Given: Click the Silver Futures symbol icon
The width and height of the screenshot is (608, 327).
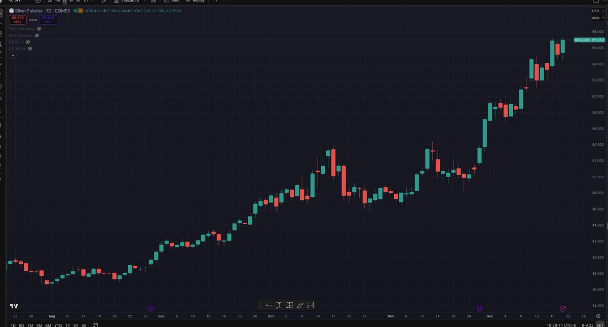Looking at the screenshot, I should coord(11,11).
